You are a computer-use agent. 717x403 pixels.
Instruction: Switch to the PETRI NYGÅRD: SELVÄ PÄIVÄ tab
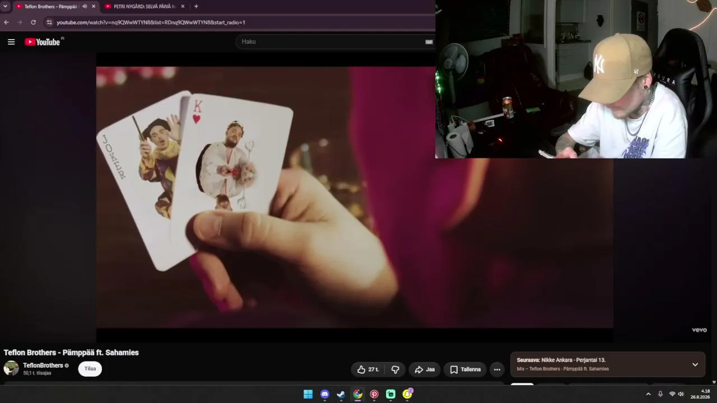(x=145, y=6)
